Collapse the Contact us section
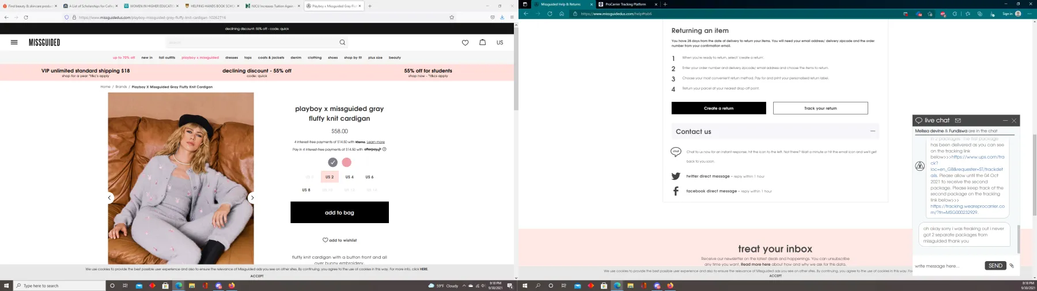The width and height of the screenshot is (1037, 291). [872, 131]
